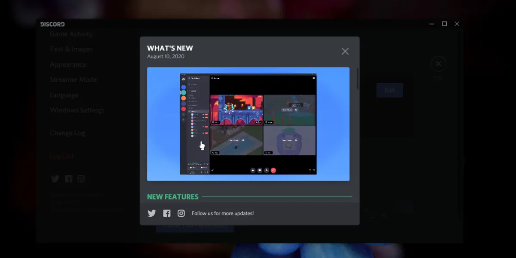
Task: Open Language settings
Action: [x=64, y=95]
